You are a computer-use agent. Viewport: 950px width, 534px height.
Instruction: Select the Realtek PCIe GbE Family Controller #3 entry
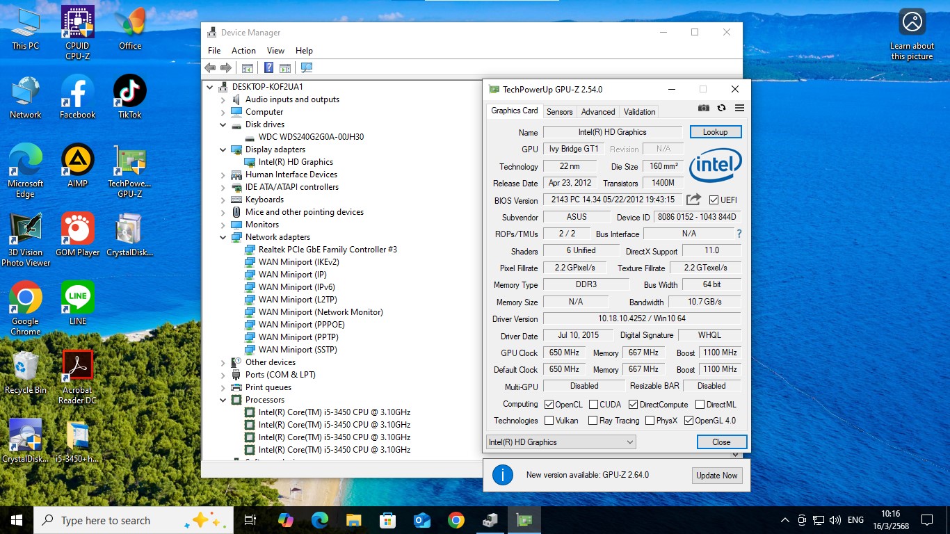pyautogui.click(x=328, y=250)
